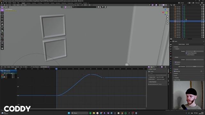
Task: Select the Select Box tool in viewport toolbar
Action: (2, 10)
